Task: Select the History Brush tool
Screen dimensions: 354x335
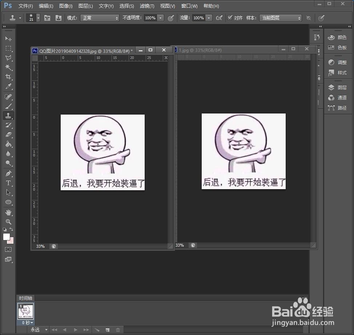Action: click(x=8, y=125)
